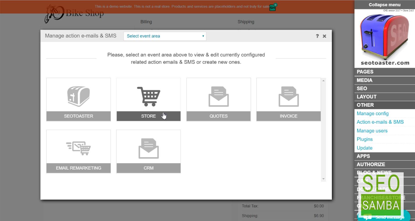Click the dialog scrollbar down arrow
415x221 pixels.
tap(323, 179)
